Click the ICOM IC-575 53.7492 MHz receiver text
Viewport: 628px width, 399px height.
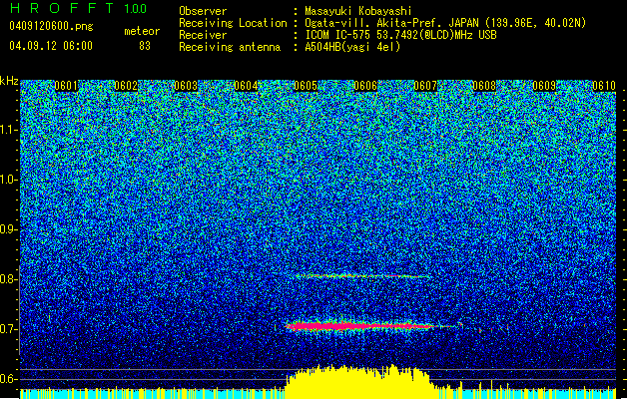[x=400, y=35]
